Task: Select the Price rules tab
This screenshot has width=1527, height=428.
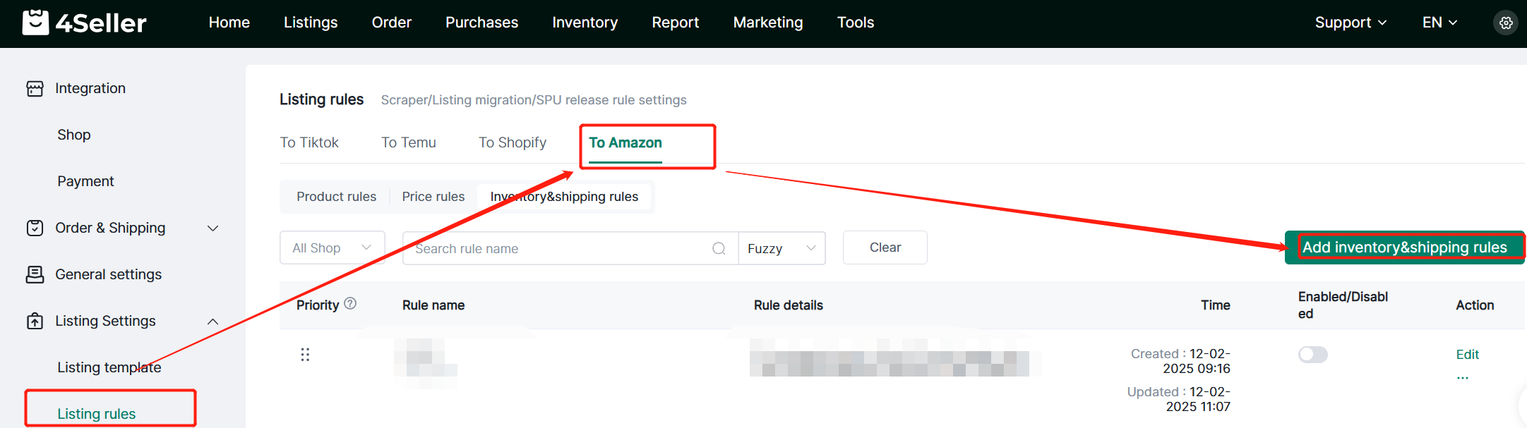Action: pos(433,197)
